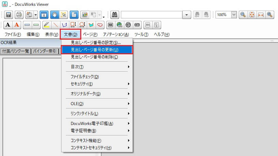
Task: Open the arrow beside the clipboard icon
Action: tap(36, 15)
